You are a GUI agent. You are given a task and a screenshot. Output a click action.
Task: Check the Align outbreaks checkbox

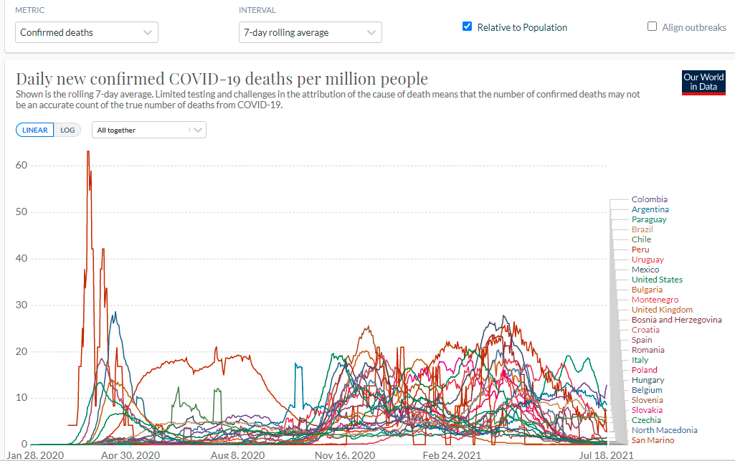(x=652, y=27)
